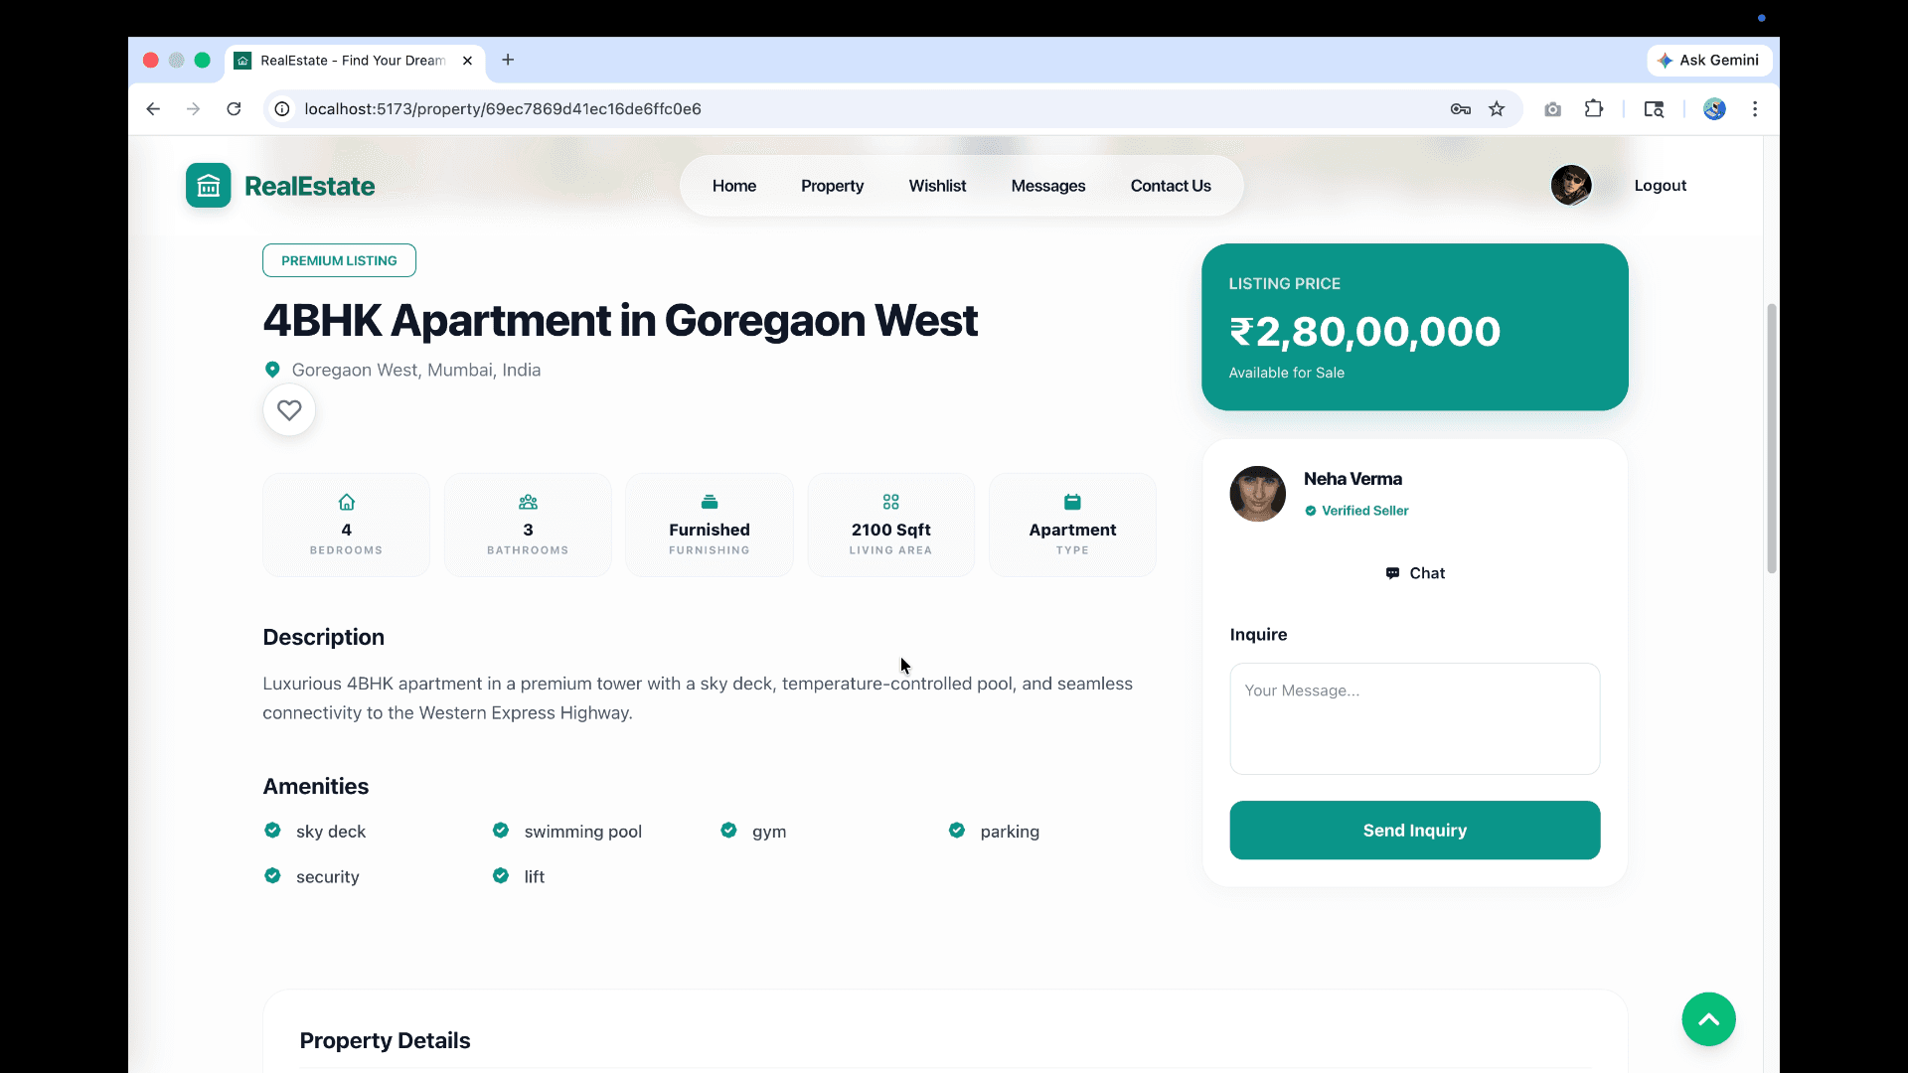
Task: Click the gym checkmark icon
Action: click(x=728, y=831)
